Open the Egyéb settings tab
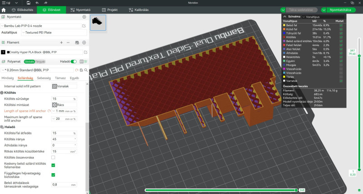363x194 pixels. click(74, 78)
